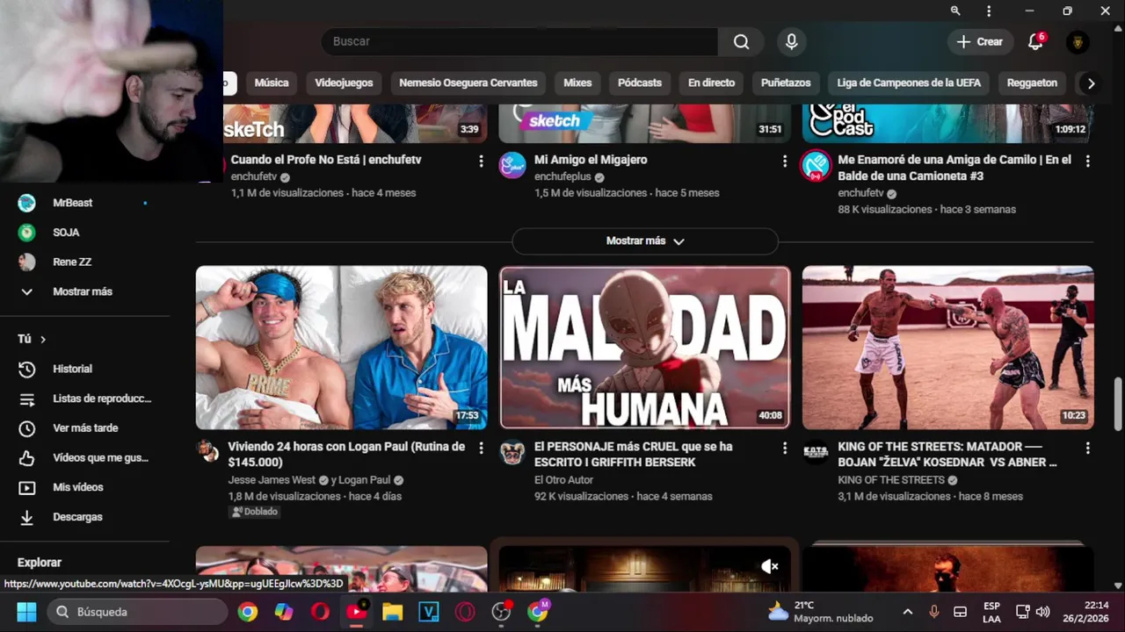This screenshot has height=632, width=1125.
Task: Open options for 'KING OF THE STREETS' video
Action: (x=1087, y=448)
